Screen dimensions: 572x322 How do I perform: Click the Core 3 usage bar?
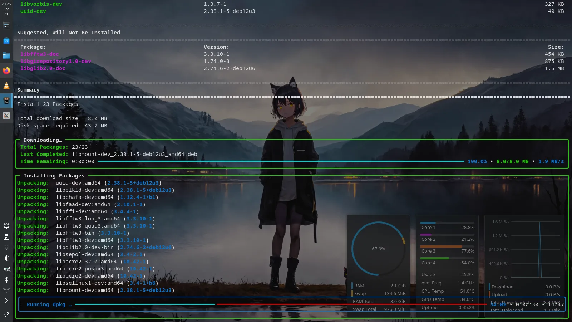447,247
